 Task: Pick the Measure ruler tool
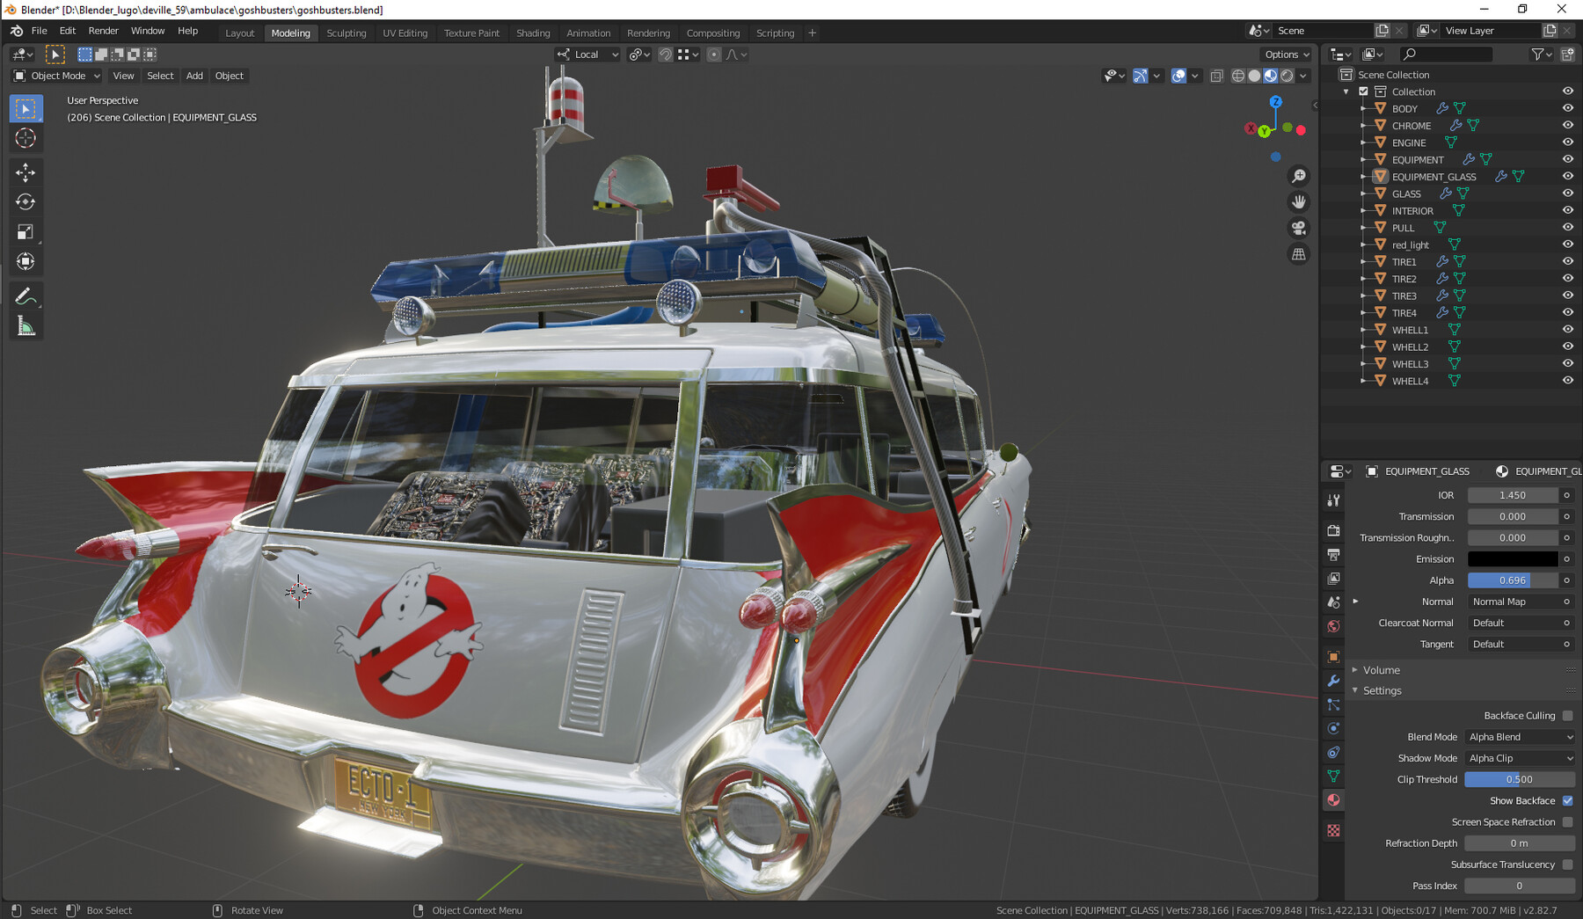tap(26, 327)
